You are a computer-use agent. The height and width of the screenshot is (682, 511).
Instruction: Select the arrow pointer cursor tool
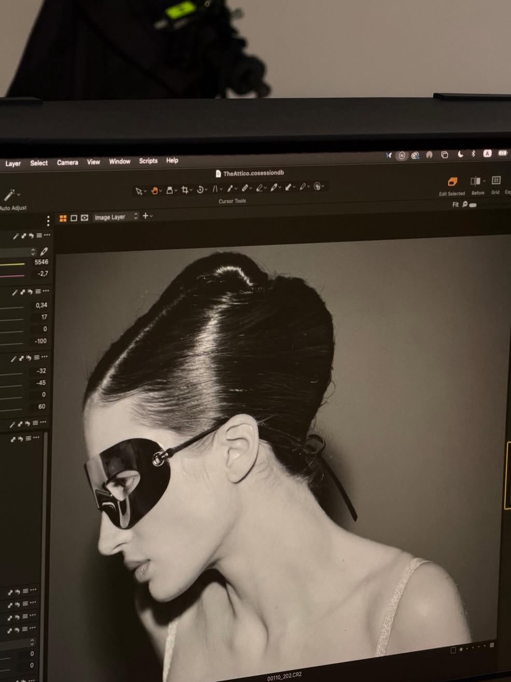139,191
